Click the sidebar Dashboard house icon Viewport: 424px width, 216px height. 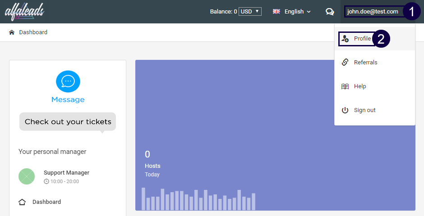coord(22,202)
